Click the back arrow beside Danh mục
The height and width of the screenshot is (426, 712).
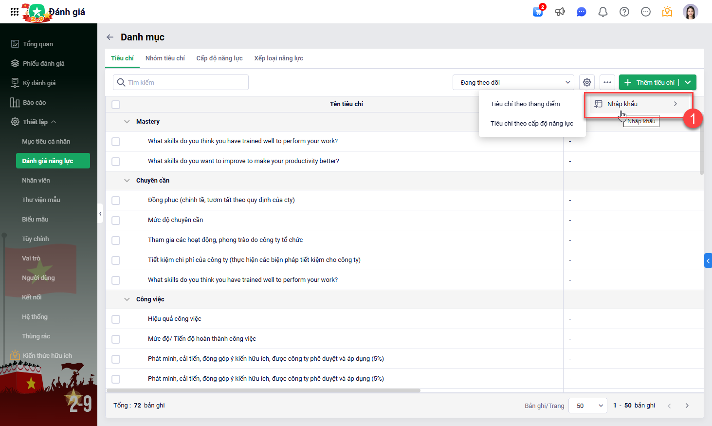pyautogui.click(x=110, y=37)
